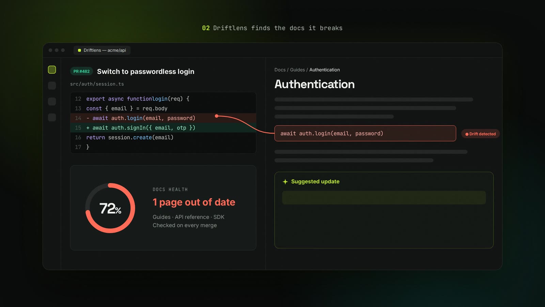Screen dimensions: 545x307
Task: Click the 'Guides · API reference · SDK' text
Action: coord(188,217)
